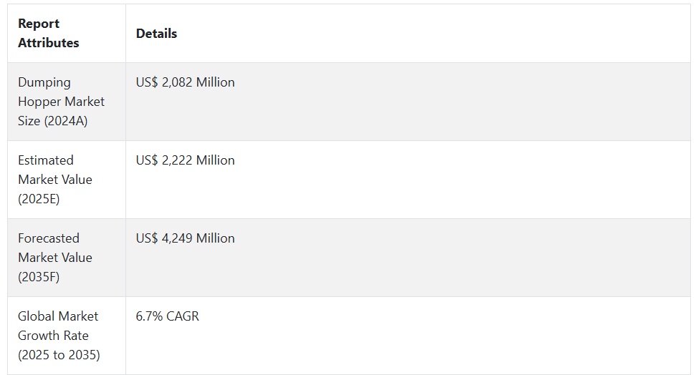696x375 pixels.
Task: Click the word "CAGR"
Action: [x=182, y=316]
